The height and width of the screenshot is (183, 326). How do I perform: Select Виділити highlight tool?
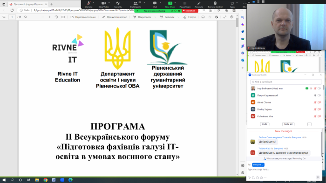pyautogui.click(x=167, y=17)
